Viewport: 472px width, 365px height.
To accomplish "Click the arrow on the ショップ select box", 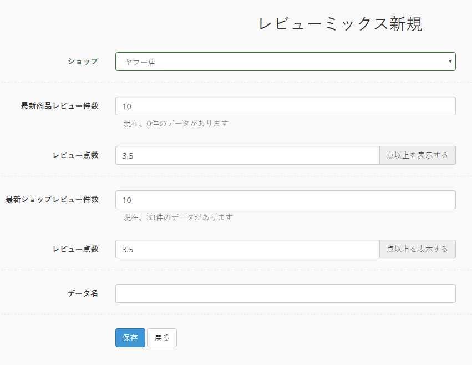I will pos(450,62).
